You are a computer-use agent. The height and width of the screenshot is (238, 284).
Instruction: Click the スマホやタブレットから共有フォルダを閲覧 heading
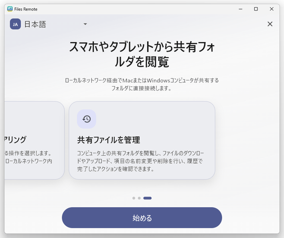tap(142, 54)
